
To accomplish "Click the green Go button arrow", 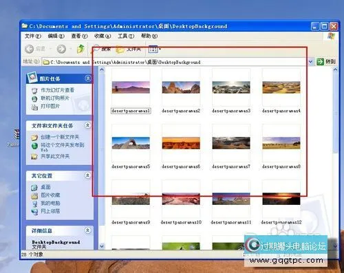I will pos(320,62).
